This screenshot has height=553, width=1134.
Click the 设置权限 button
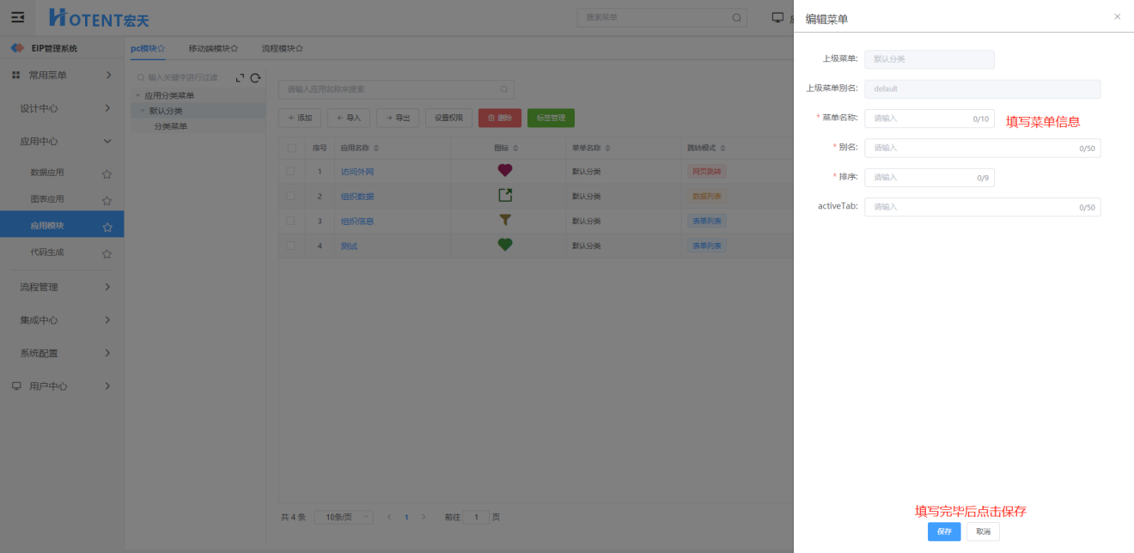448,118
